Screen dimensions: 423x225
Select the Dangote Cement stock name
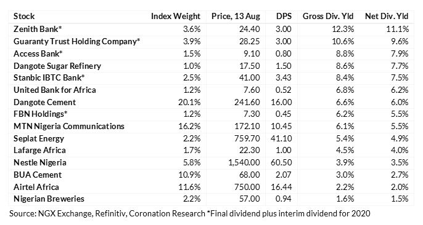(x=45, y=102)
